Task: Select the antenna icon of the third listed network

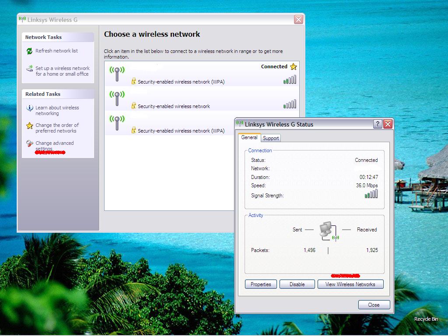Action: [117, 123]
